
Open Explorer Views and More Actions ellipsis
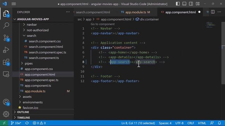[68, 12]
